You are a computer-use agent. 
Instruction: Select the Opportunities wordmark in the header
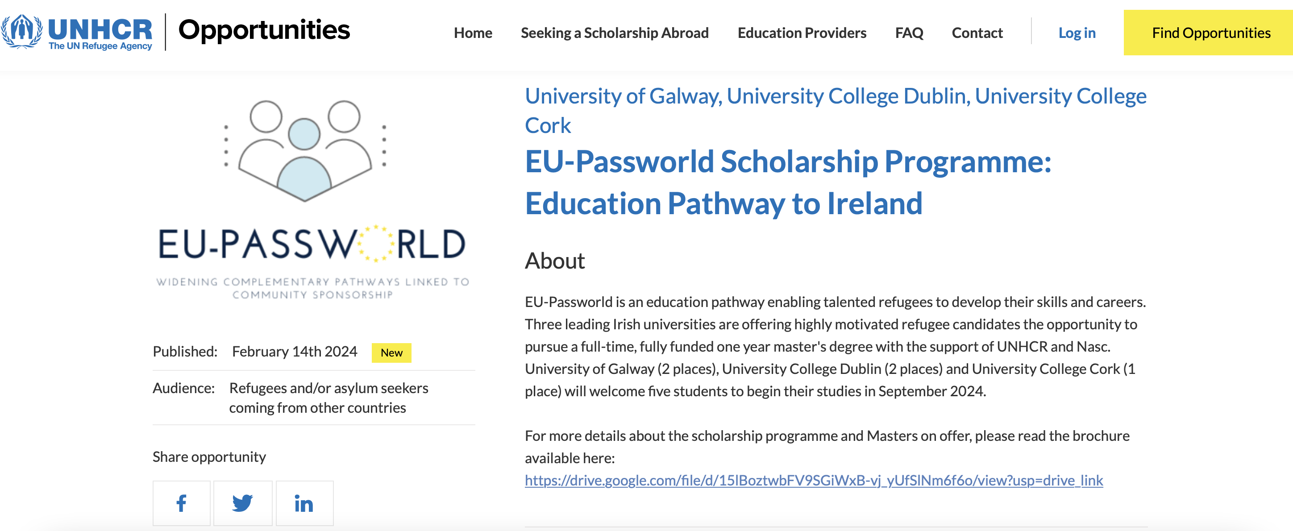(265, 32)
